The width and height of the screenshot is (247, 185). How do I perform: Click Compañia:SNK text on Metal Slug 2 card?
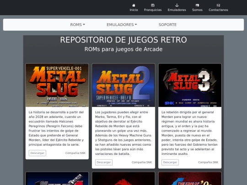click(x=142, y=162)
